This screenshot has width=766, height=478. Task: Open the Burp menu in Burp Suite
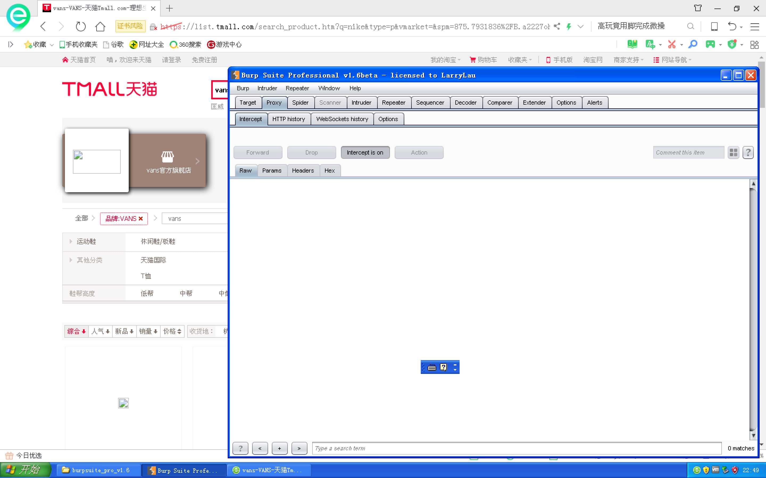tap(243, 88)
